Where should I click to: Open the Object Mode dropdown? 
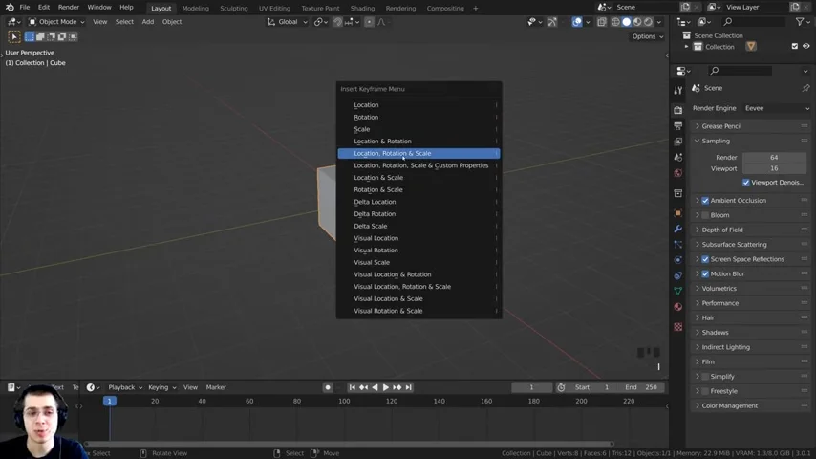[x=56, y=22]
